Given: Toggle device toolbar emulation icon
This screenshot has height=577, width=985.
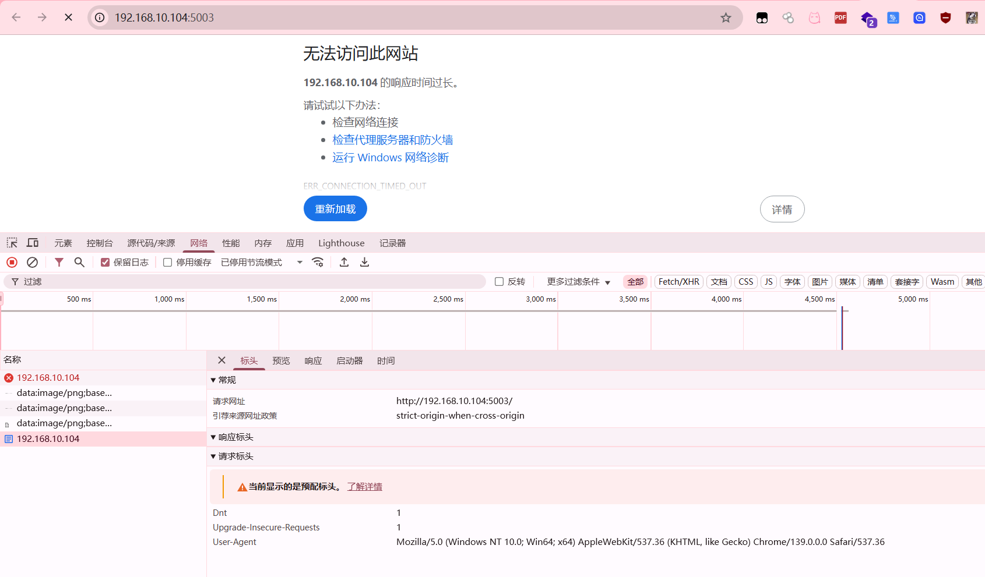Looking at the screenshot, I should [33, 243].
